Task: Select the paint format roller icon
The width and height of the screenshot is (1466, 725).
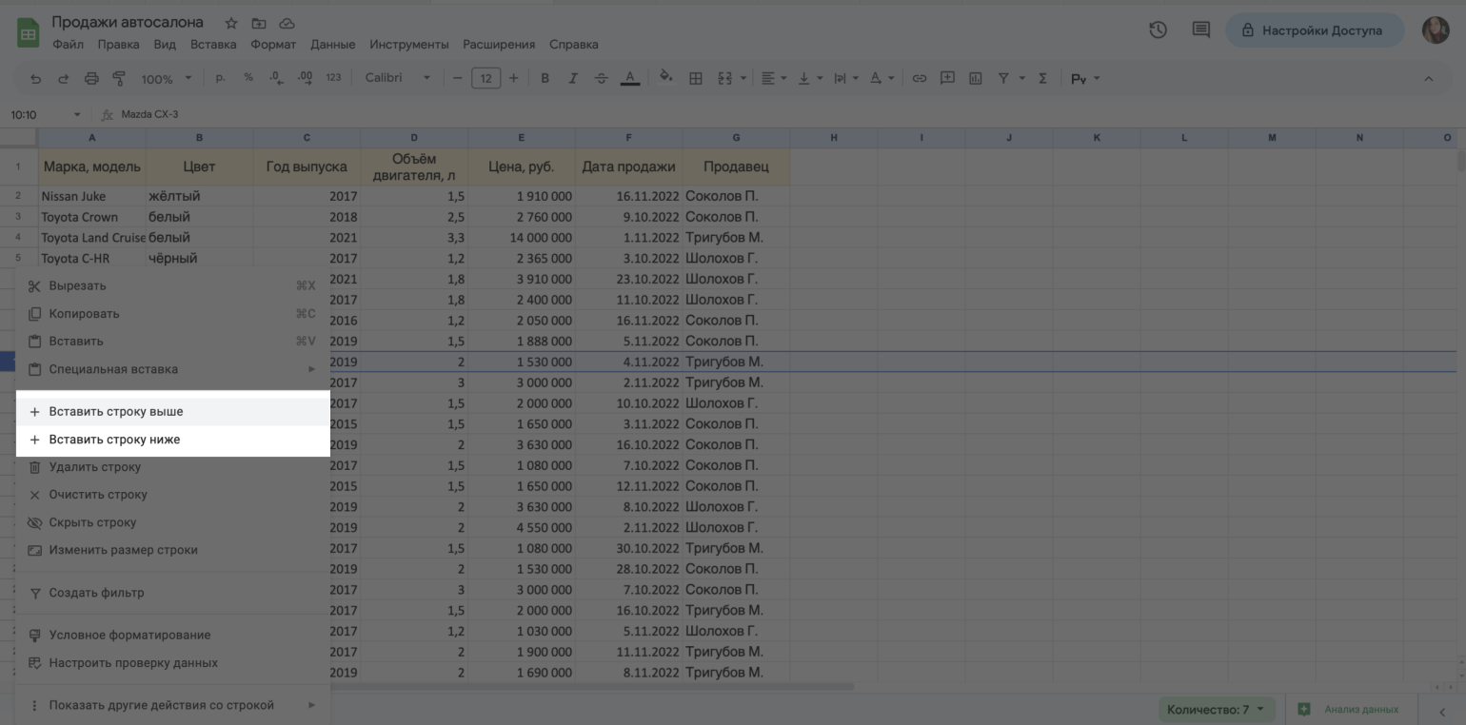Action: coord(119,79)
